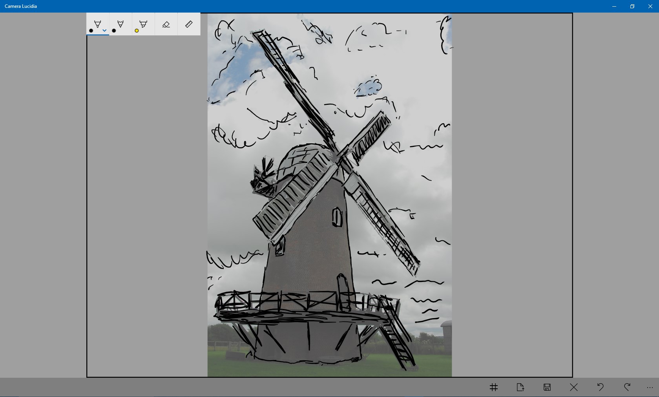Select the eraser tool
Screen dimensions: 659x397
click(166, 24)
